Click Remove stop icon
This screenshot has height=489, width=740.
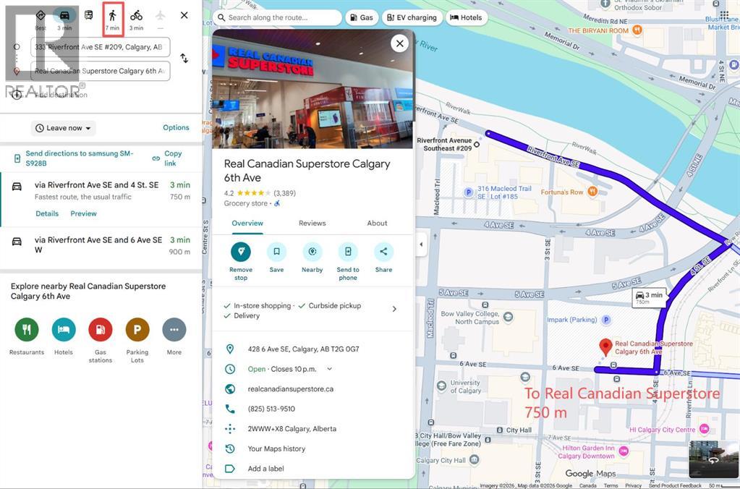[x=241, y=252]
